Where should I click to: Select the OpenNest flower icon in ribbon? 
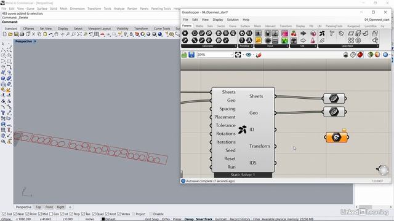tap(322, 33)
